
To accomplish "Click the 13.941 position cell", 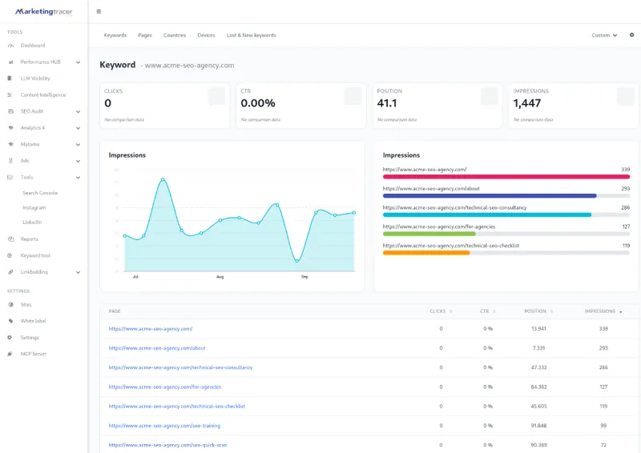I will pos(538,328).
